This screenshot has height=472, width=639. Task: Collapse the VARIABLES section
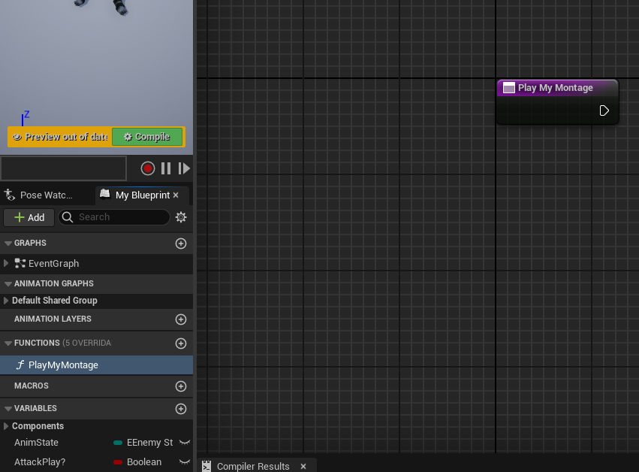pos(8,408)
